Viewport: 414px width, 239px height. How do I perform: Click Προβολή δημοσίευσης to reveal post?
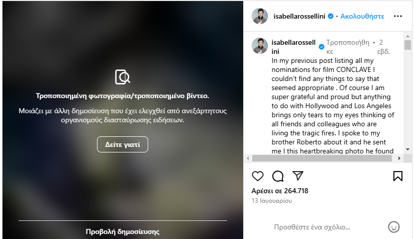click(x=123, y=231)
